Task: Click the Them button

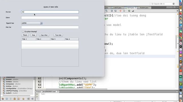Action: pyautogui.click(x=25, y=35)
